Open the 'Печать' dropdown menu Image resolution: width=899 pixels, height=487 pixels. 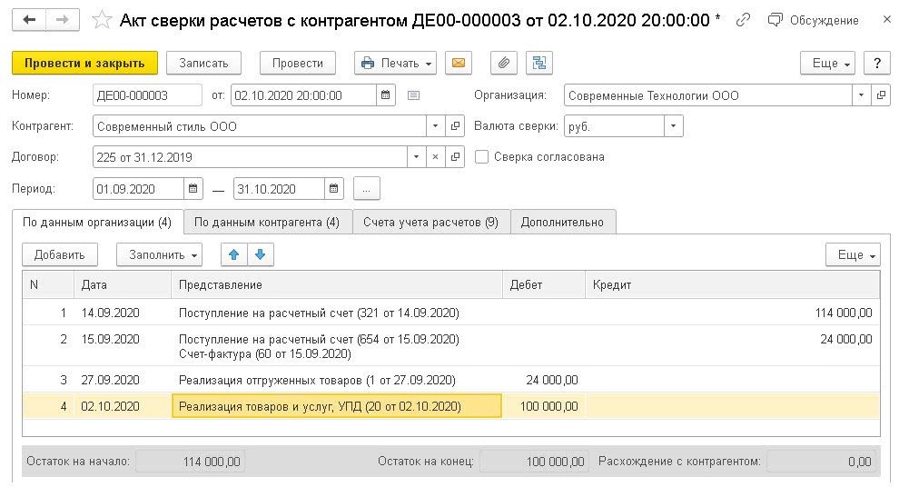click(395, 63)
